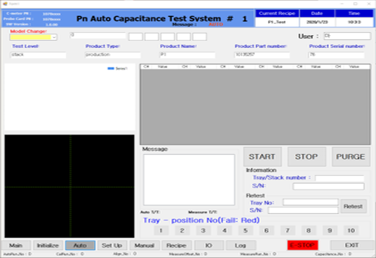Click the User name field
This screenshot has height=258, width=376.
click(347, 36)
